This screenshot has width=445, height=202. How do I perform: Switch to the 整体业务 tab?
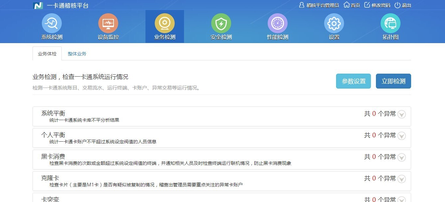pos(77,53)
